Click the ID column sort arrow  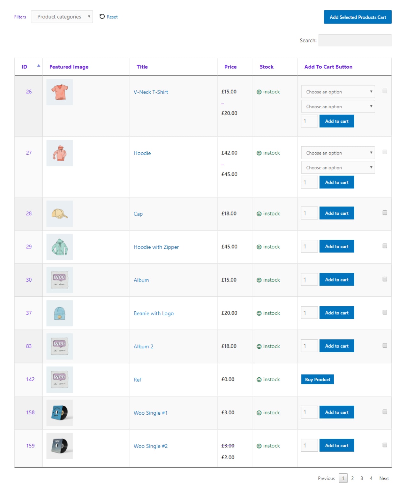tap(39, 66)
